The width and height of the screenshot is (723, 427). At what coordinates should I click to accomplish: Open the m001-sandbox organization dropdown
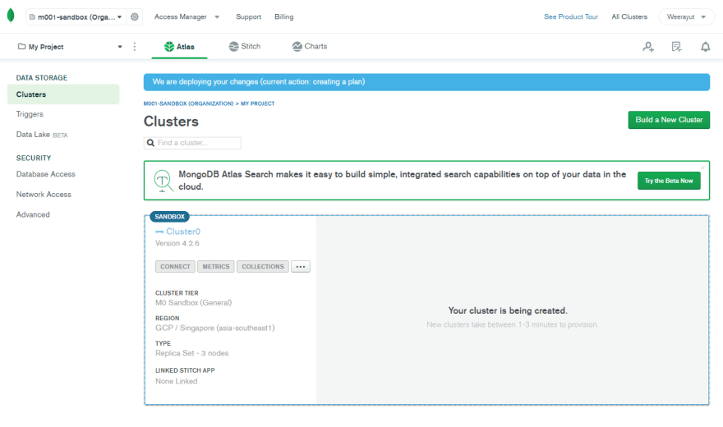pyautogui.click(x=75, y=16)
